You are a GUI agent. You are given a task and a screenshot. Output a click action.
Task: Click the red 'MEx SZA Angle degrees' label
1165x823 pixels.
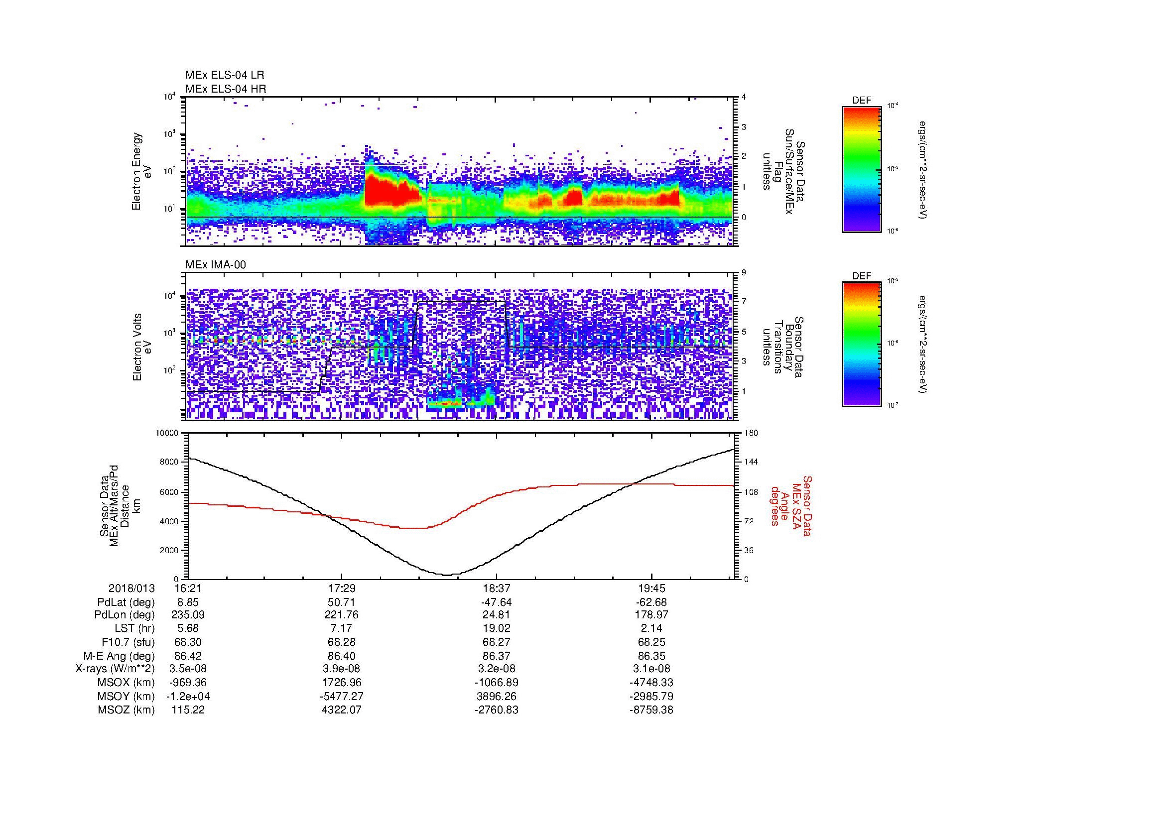pyautogui.click(x=790, y=505)
